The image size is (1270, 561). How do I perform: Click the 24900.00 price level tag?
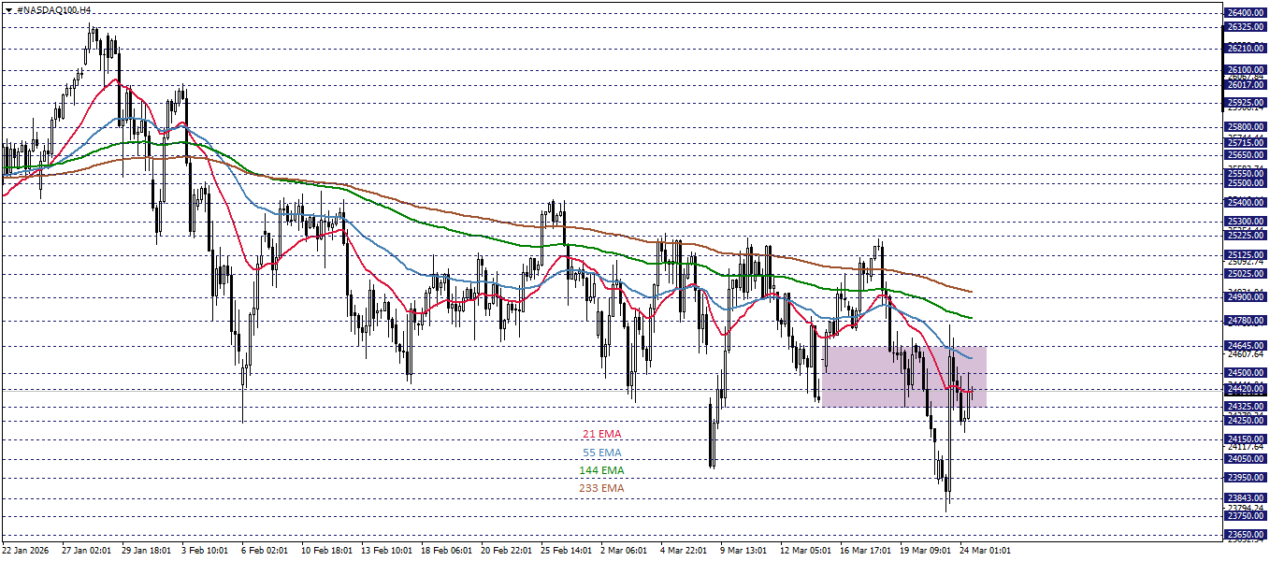click(1246, 297)
